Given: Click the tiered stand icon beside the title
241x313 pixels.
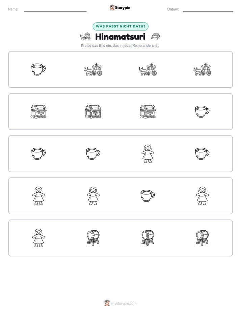Looking at the screenshot, I should 156,36.
